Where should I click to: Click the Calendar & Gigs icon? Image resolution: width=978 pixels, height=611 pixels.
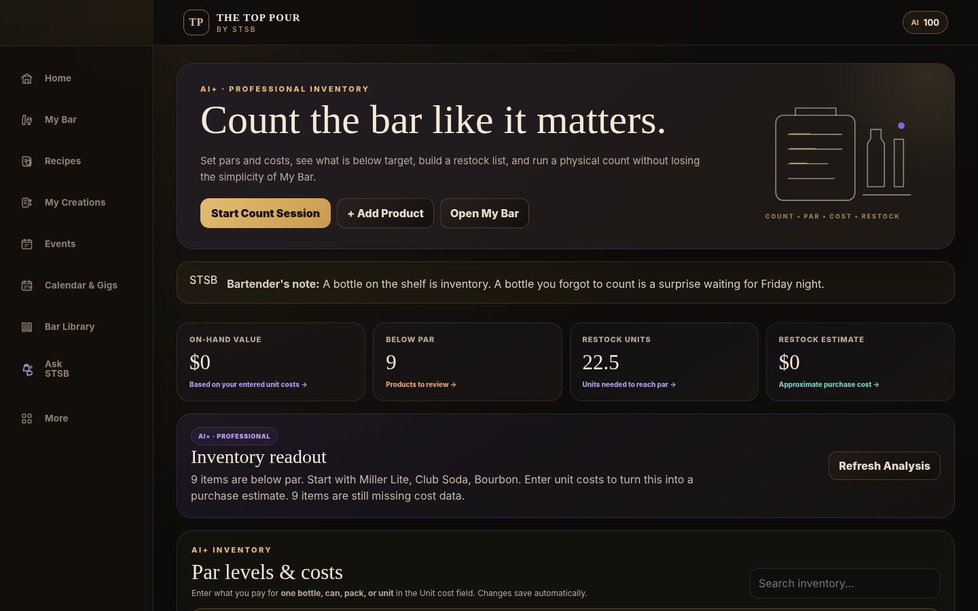tap(26, 286)
